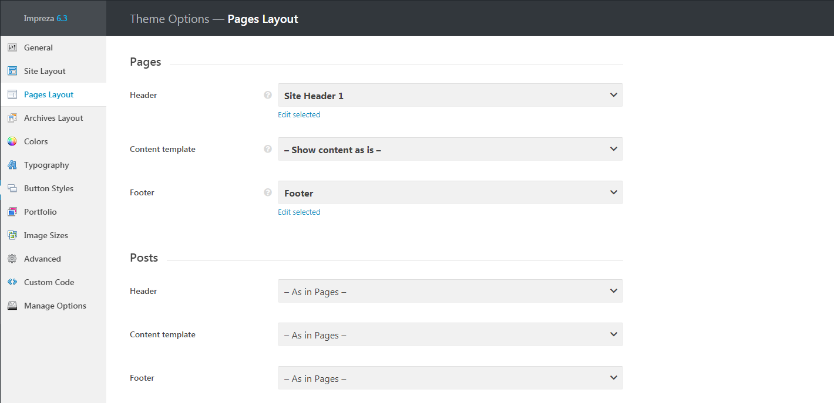Click the General settings icon in sidebar
834x403 pixels.
coord(12,48)
